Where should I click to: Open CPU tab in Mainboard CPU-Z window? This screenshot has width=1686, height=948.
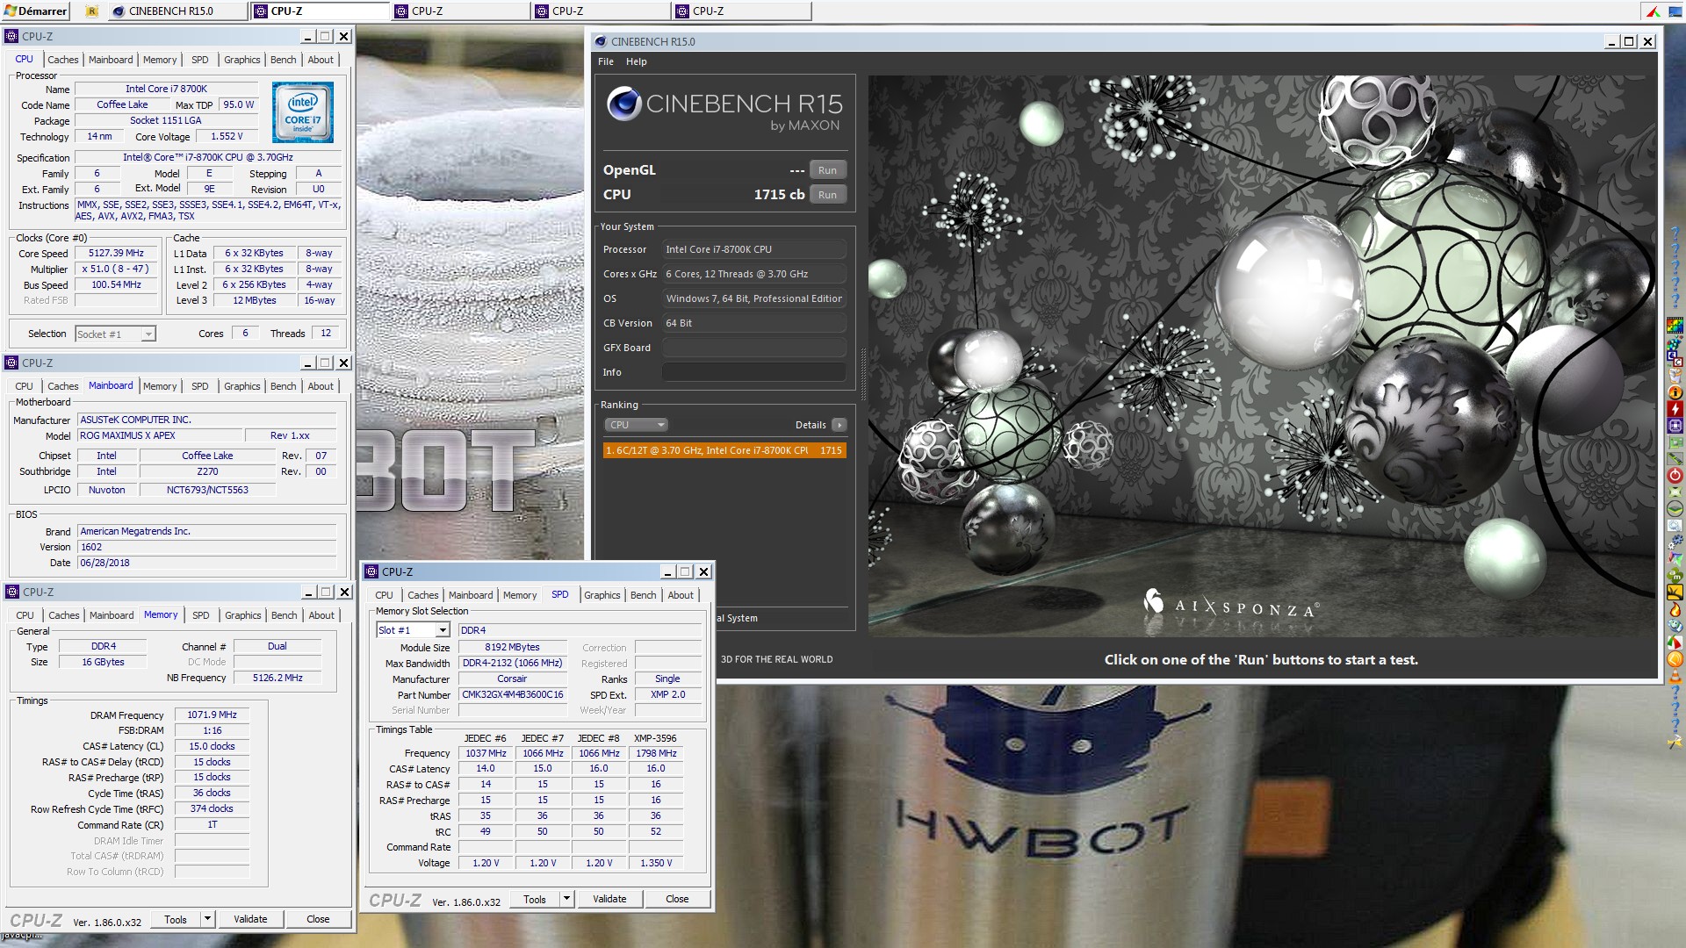[x=24, y=386]
